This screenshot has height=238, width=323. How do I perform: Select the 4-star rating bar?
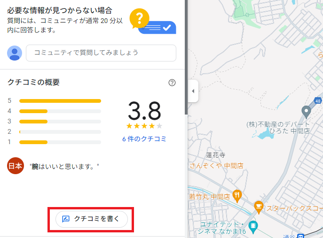click(x=60, y=111)
